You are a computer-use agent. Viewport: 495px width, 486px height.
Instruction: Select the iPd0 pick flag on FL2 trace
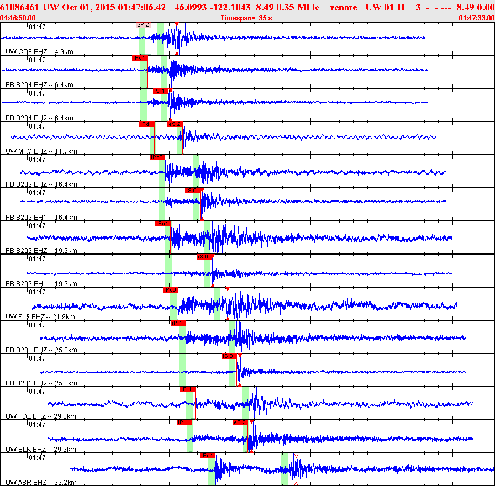[x=171, y=290]
